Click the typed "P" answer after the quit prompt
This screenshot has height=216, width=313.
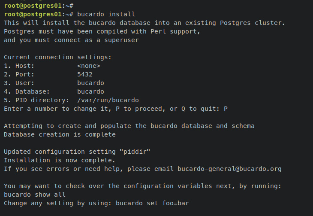click(226, 109)
